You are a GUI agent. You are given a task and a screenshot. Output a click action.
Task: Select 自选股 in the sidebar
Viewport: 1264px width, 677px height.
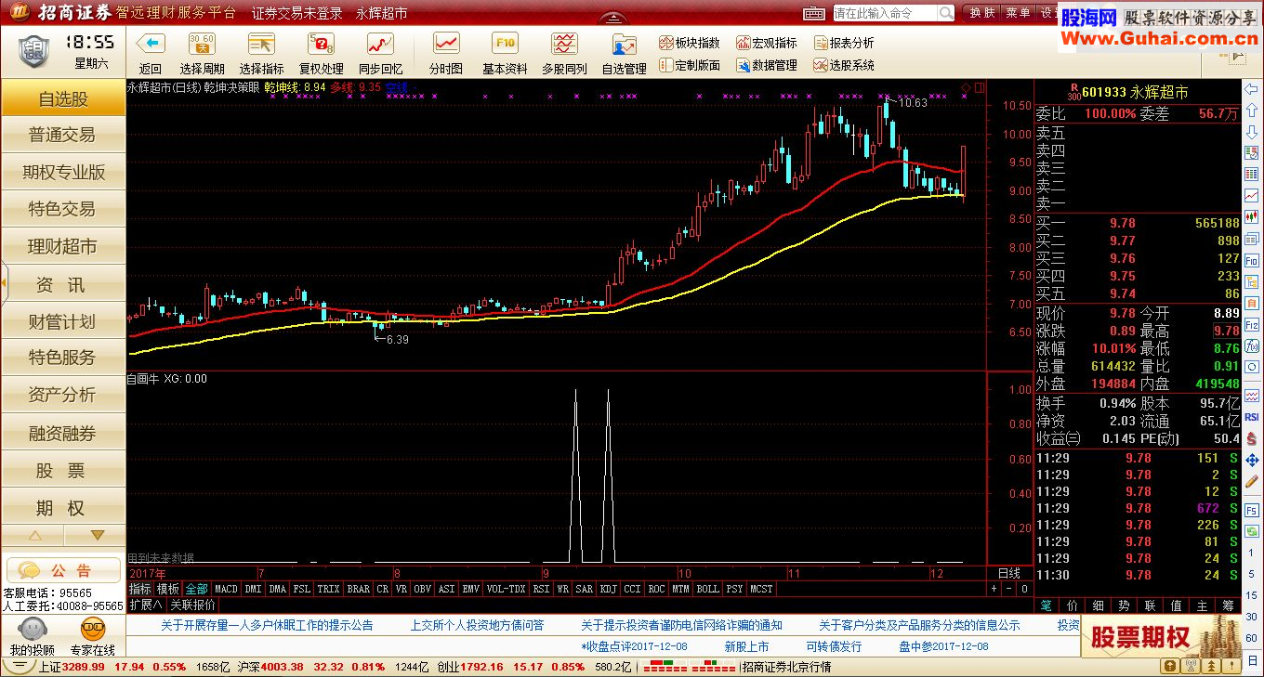click(x=62, y=98)
